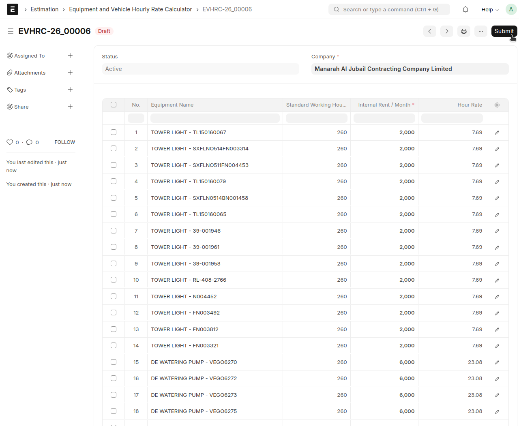The image size is (519, 426).
Task: Check the TOWER LIGHT - TL150160079 row
Action: click(114, 181)
